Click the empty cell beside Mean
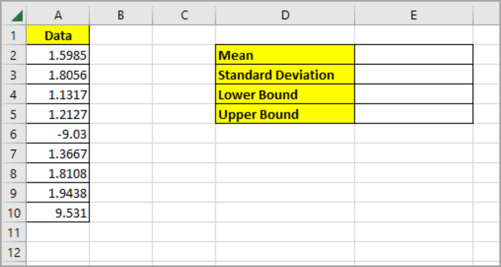This screenshot has width=501, height=267. pyautogui.click(x=413, y=54)
